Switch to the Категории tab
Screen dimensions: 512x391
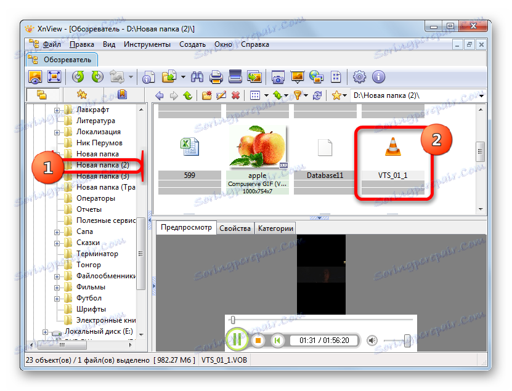275,228
